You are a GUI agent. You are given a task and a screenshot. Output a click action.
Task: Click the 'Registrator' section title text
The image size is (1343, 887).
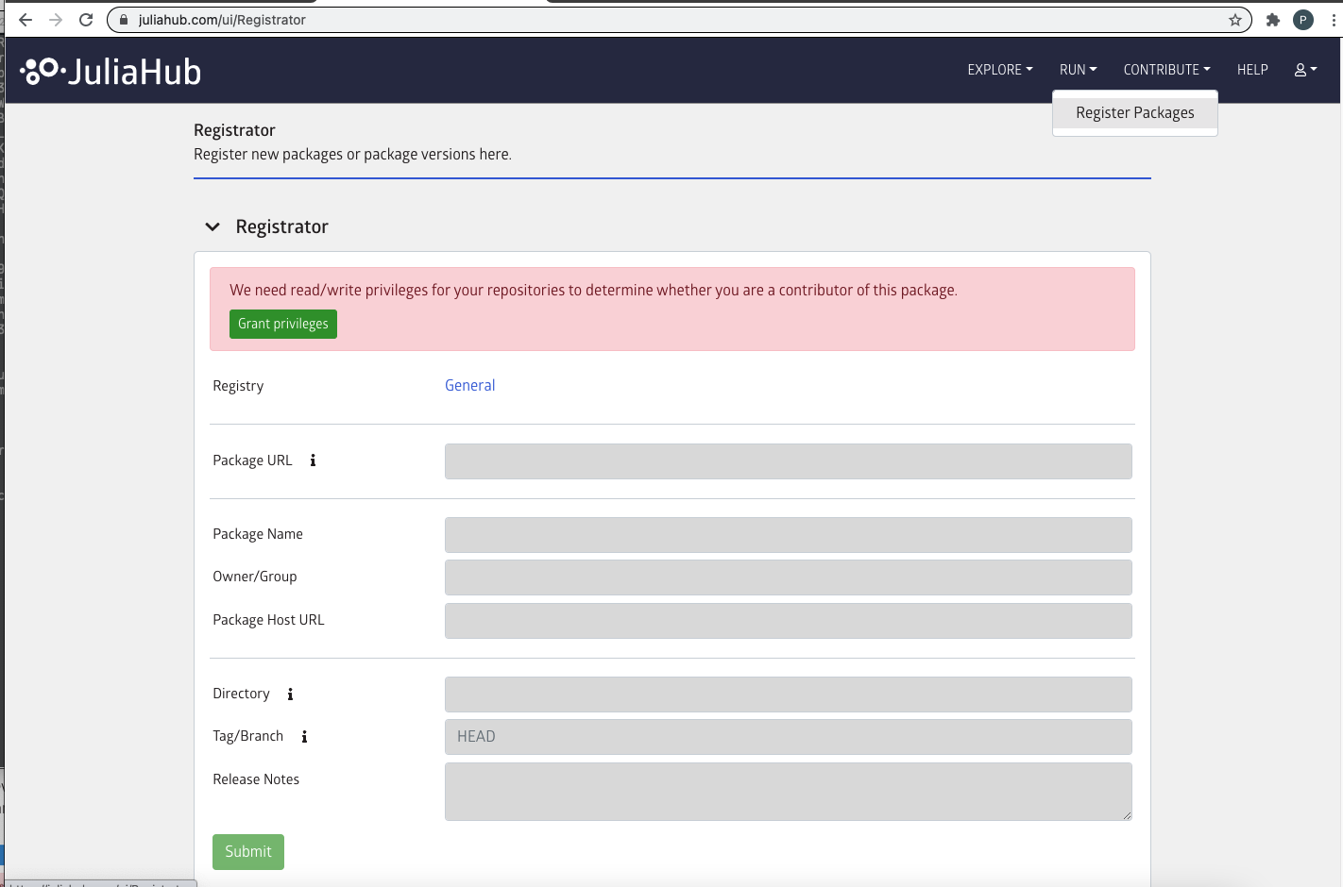282,226
